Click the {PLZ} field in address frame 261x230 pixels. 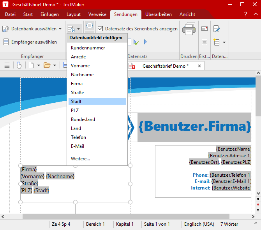click(x=26, y=190)
